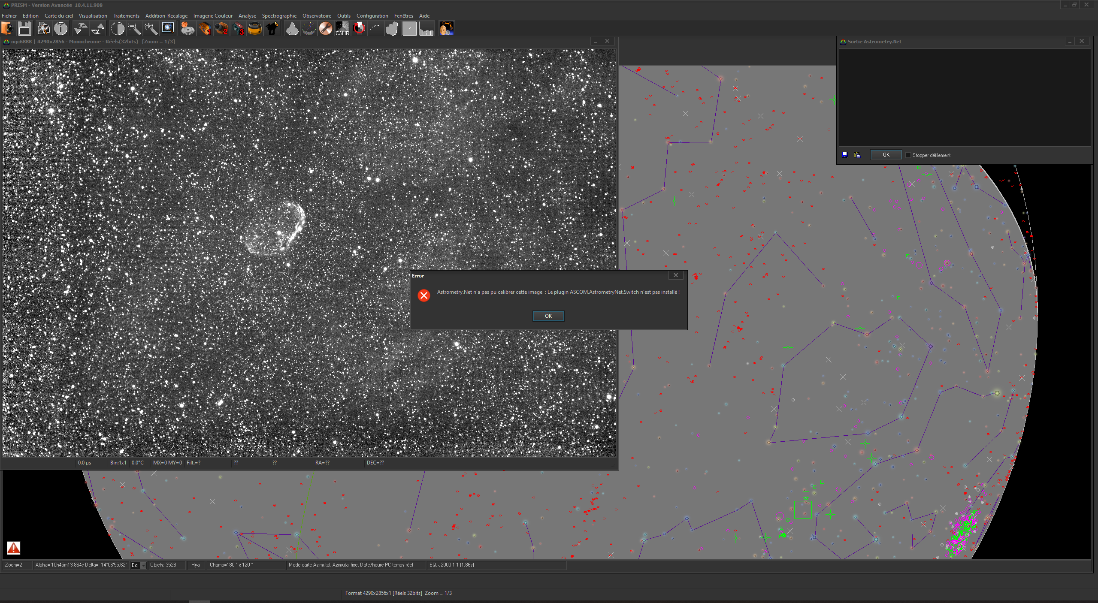Save Astrometry.Net output with blue floppy icon

845,155
